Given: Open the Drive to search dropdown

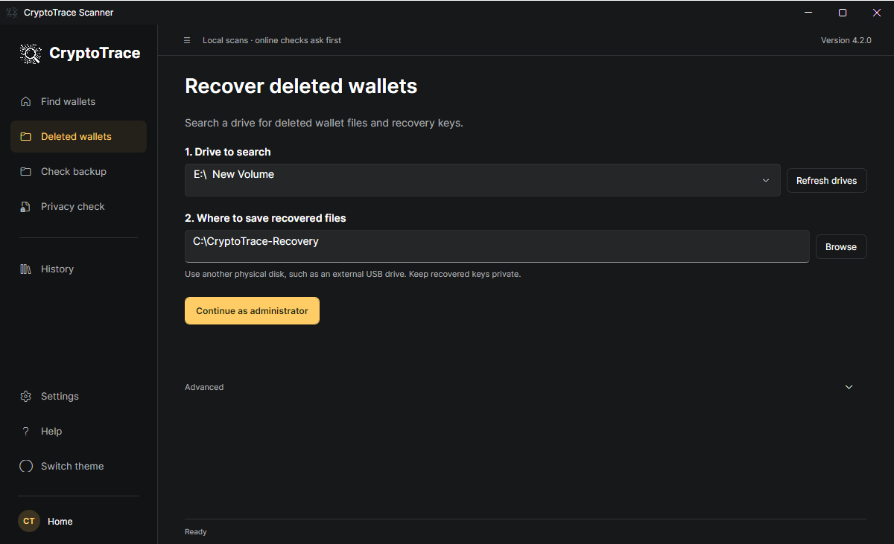Looking at the screenshot, I should (x=483, y=180).
